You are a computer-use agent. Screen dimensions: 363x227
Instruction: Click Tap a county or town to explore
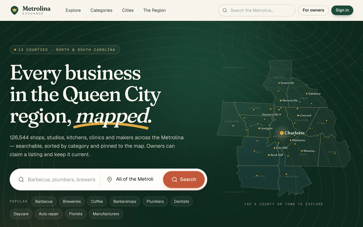284,204
